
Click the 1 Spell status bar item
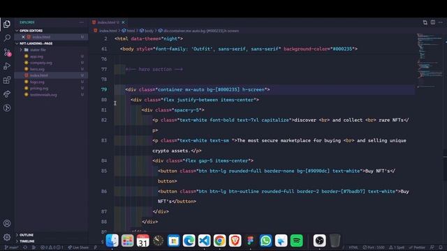397,248
